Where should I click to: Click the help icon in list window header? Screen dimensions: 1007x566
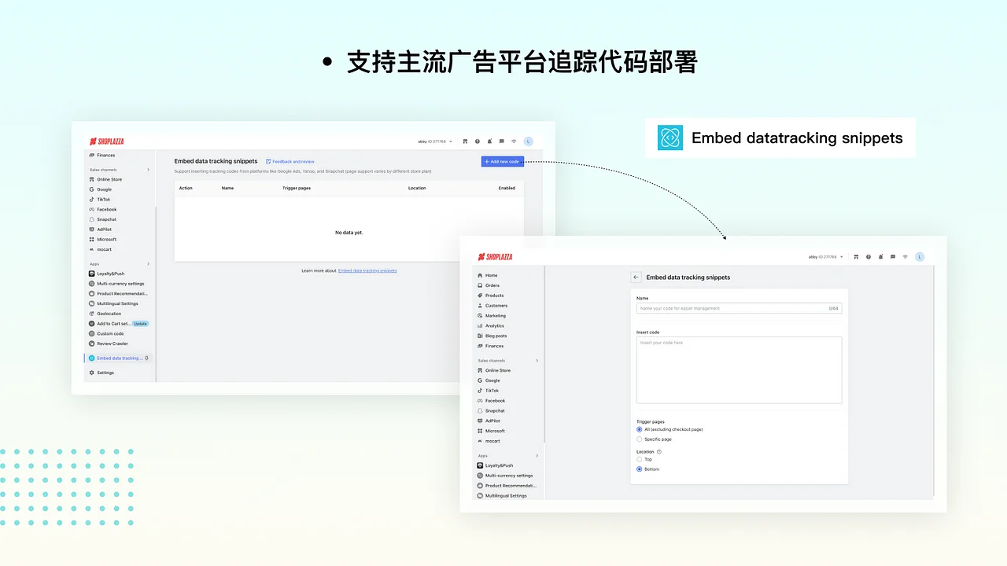(478, 141)
